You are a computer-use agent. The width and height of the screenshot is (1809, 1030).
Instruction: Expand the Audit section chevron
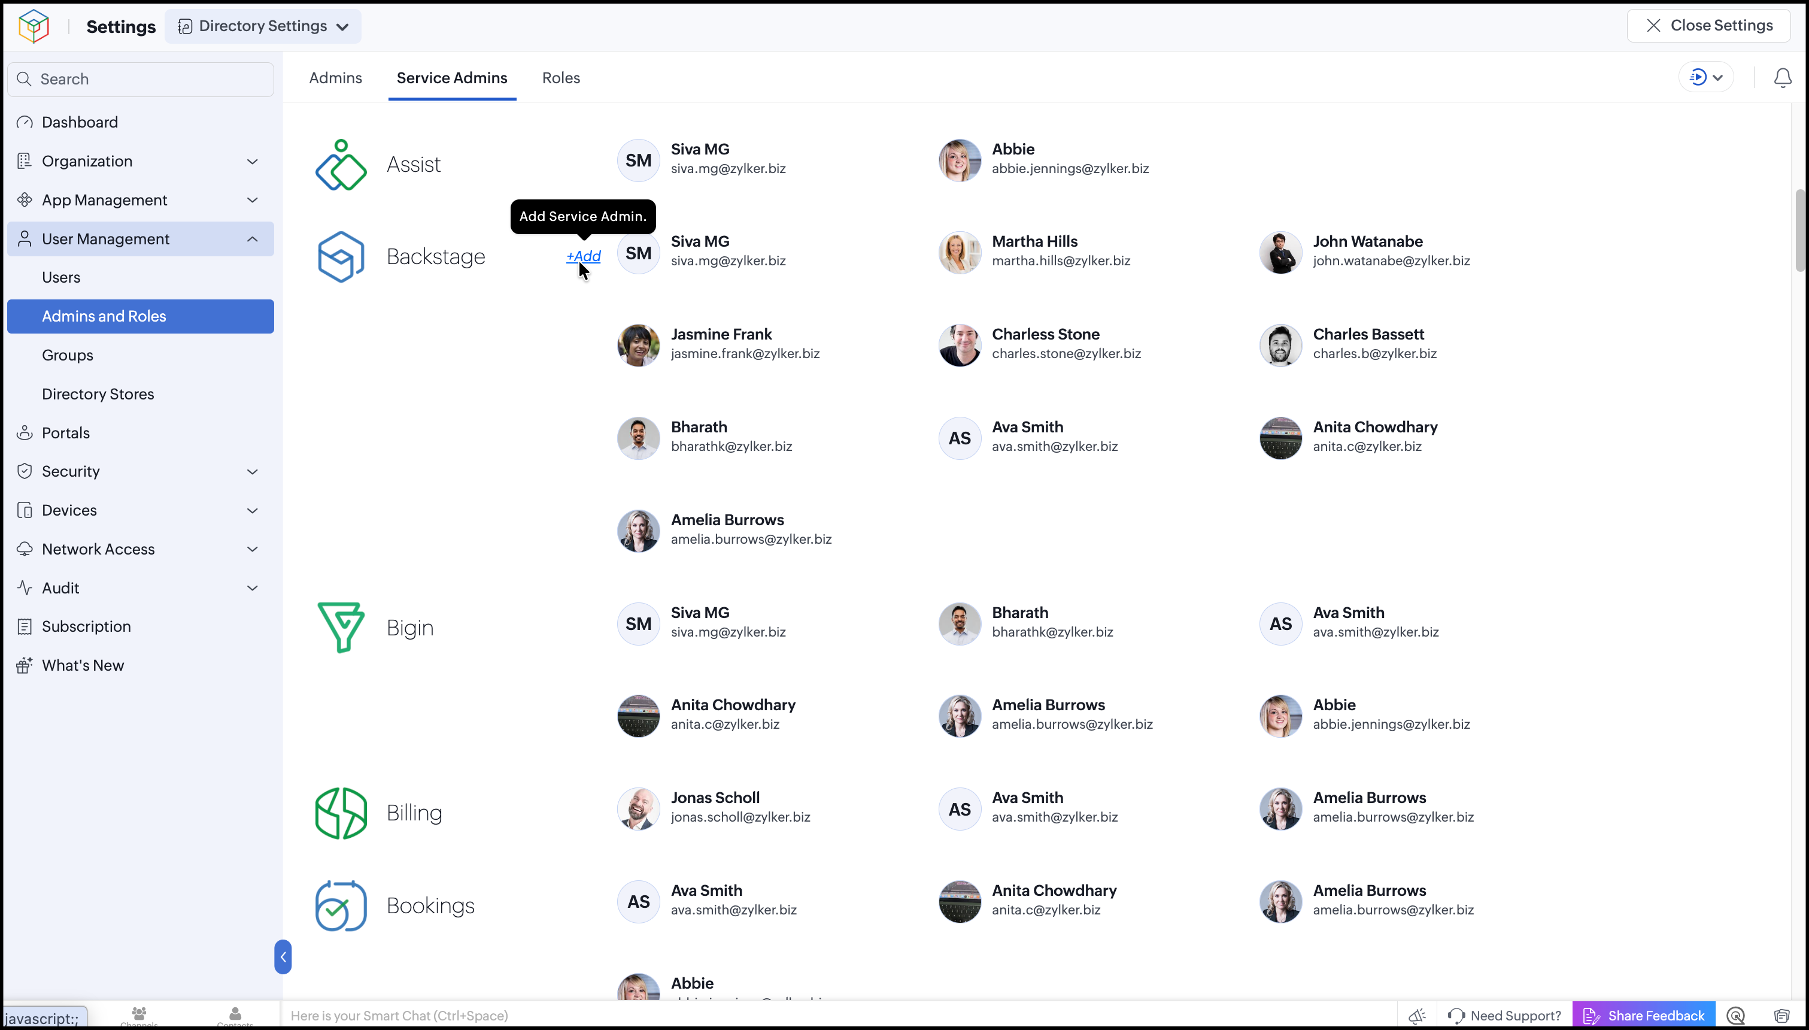tap(253, 588)
